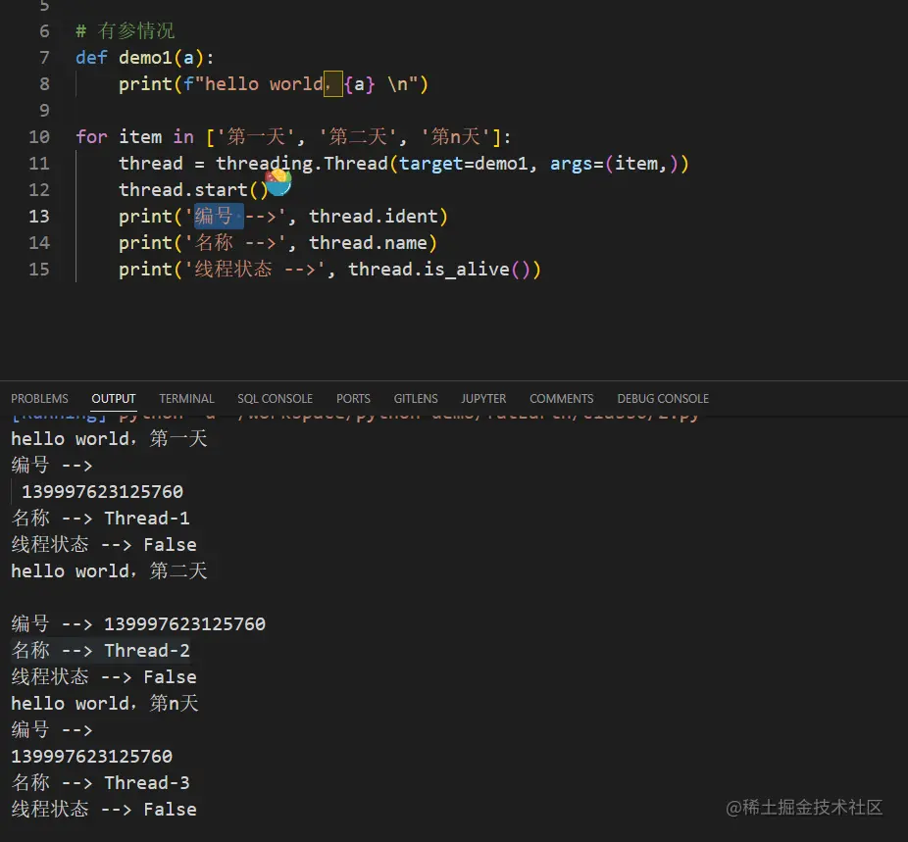Click 'thread.start()' on line 12
The width and height of the screenshot is (908, 842).
click(193, 190)
